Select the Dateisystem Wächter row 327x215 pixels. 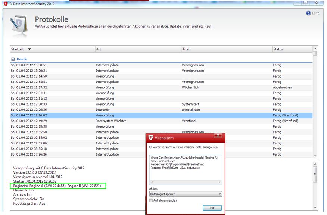161,121
